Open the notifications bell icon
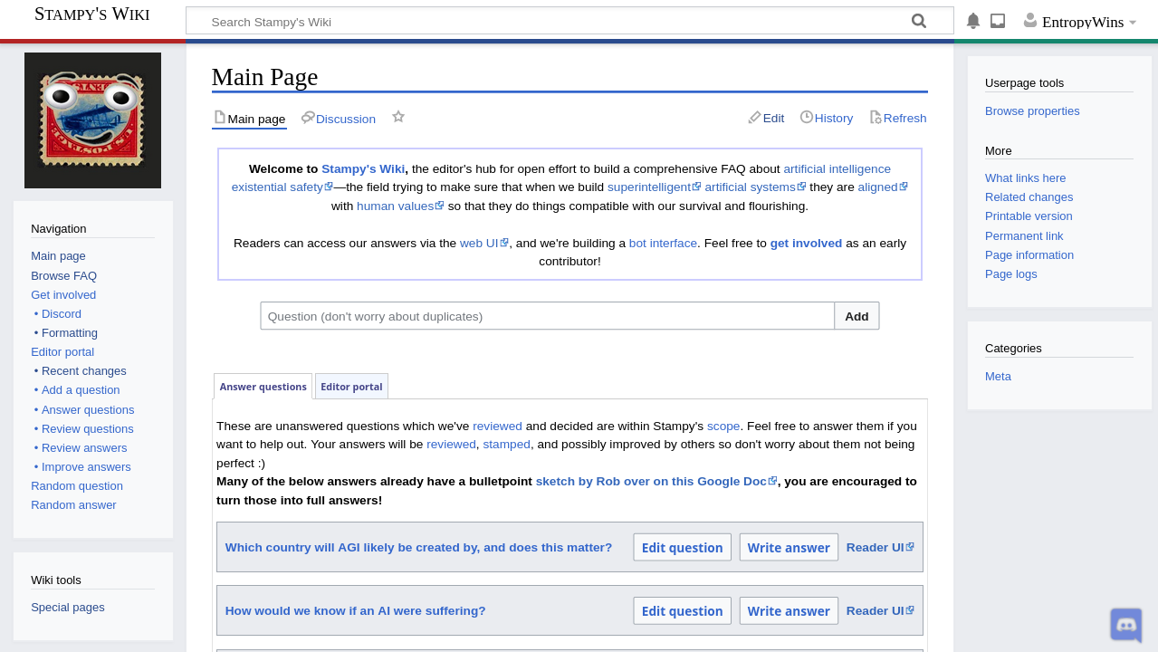1158x652 pixels. coord(973,21)
